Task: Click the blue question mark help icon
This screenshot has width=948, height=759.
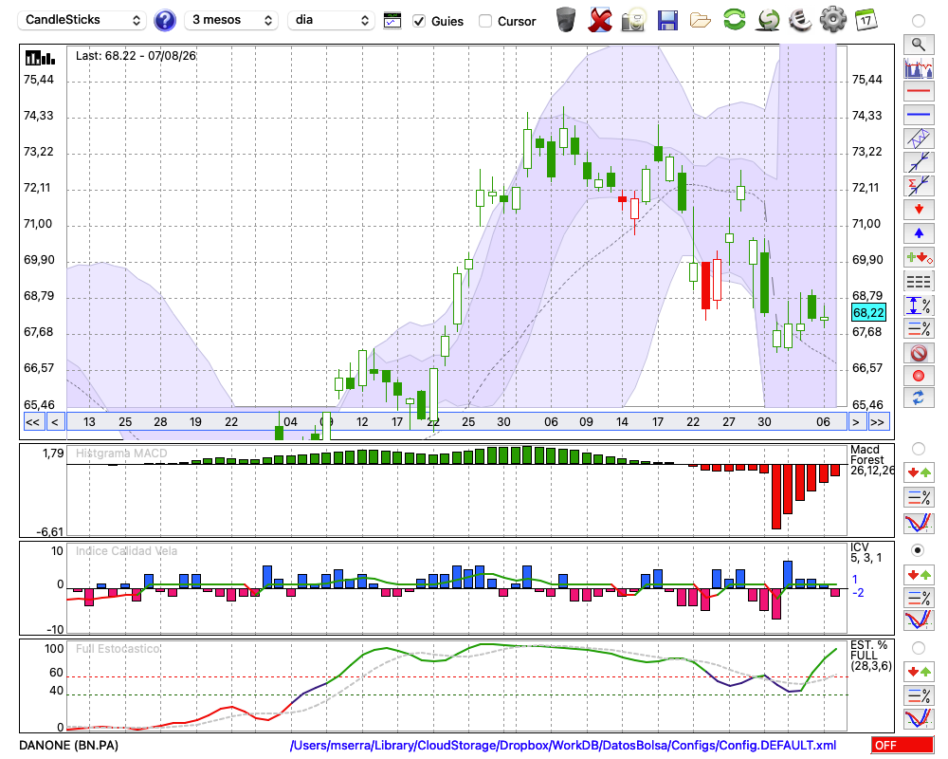Action: coord(164,21)
